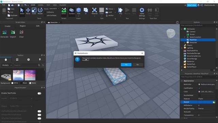Insert a Part from ribbon

pyautogui.click(x=79, y=11)
